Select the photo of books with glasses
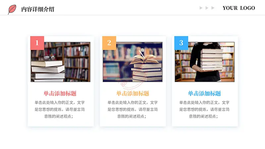 pyautogui.click(x=61, y=62)
